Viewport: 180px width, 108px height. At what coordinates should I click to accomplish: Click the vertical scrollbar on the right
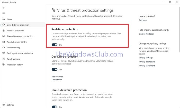(179, 29)
